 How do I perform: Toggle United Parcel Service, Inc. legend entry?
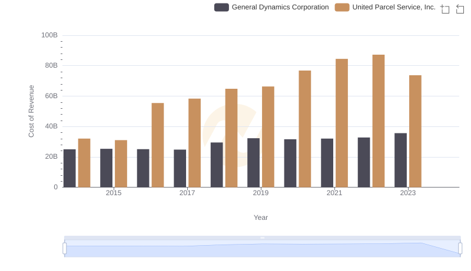(385, 7)
